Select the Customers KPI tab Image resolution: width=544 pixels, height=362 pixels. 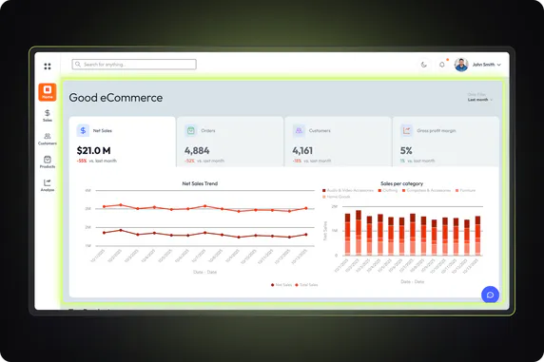click(x=338, y=142)
